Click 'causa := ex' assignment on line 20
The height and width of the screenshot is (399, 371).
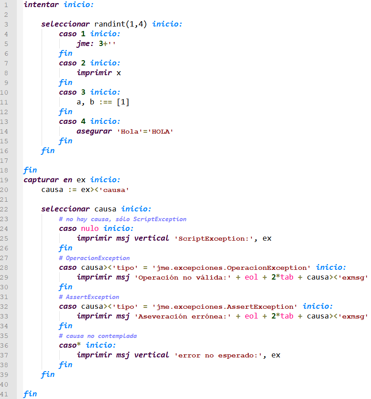point(66,190)
